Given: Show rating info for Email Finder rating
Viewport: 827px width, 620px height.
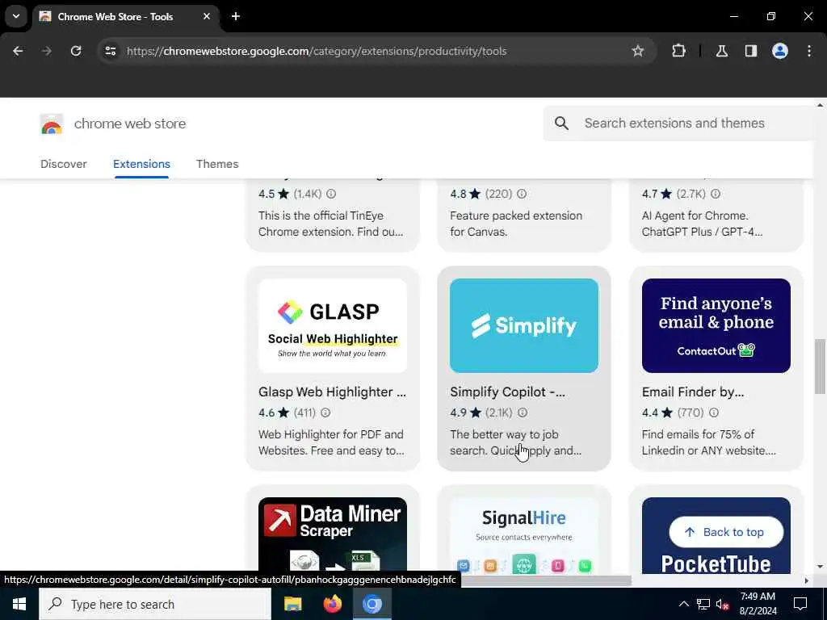Looking at the screenshot, I should point(714,413).
